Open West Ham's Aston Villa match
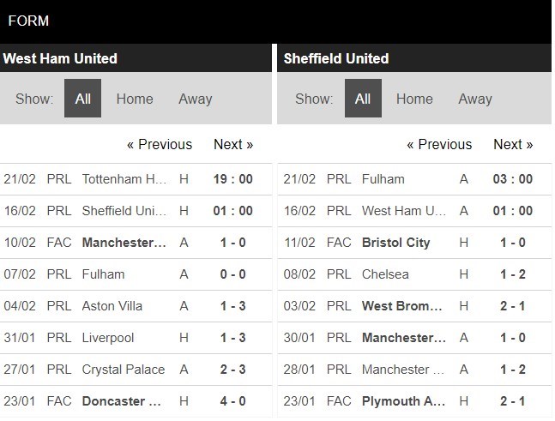 (x=112, y=306)
